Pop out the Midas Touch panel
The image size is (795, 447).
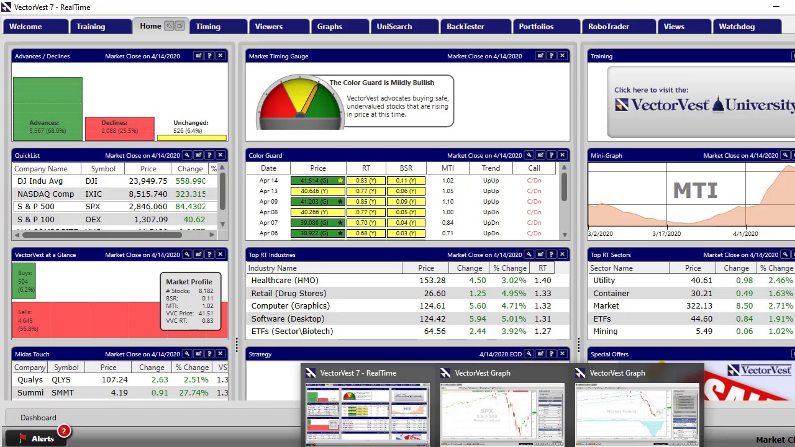pos(198,354)
